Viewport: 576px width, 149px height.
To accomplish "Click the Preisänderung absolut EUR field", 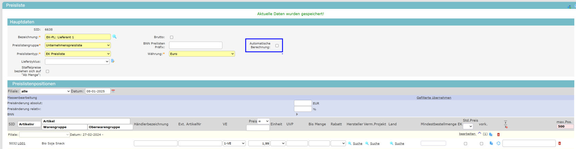I will coord(303,103).
